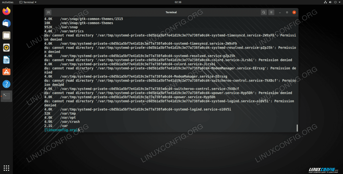The width and height of the screenshot is (343, 174).
Task: Open the clock showing 02:38
Action: pyautogui.click(x=171, y=2)
